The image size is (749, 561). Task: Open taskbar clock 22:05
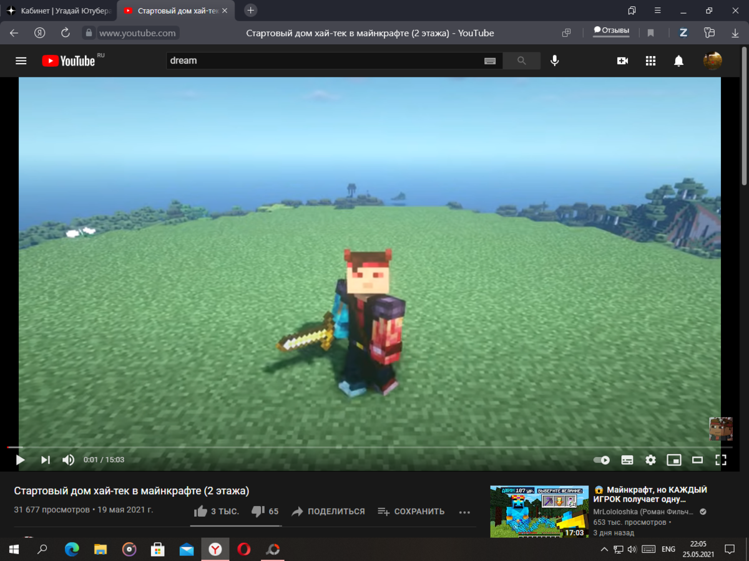698,549
